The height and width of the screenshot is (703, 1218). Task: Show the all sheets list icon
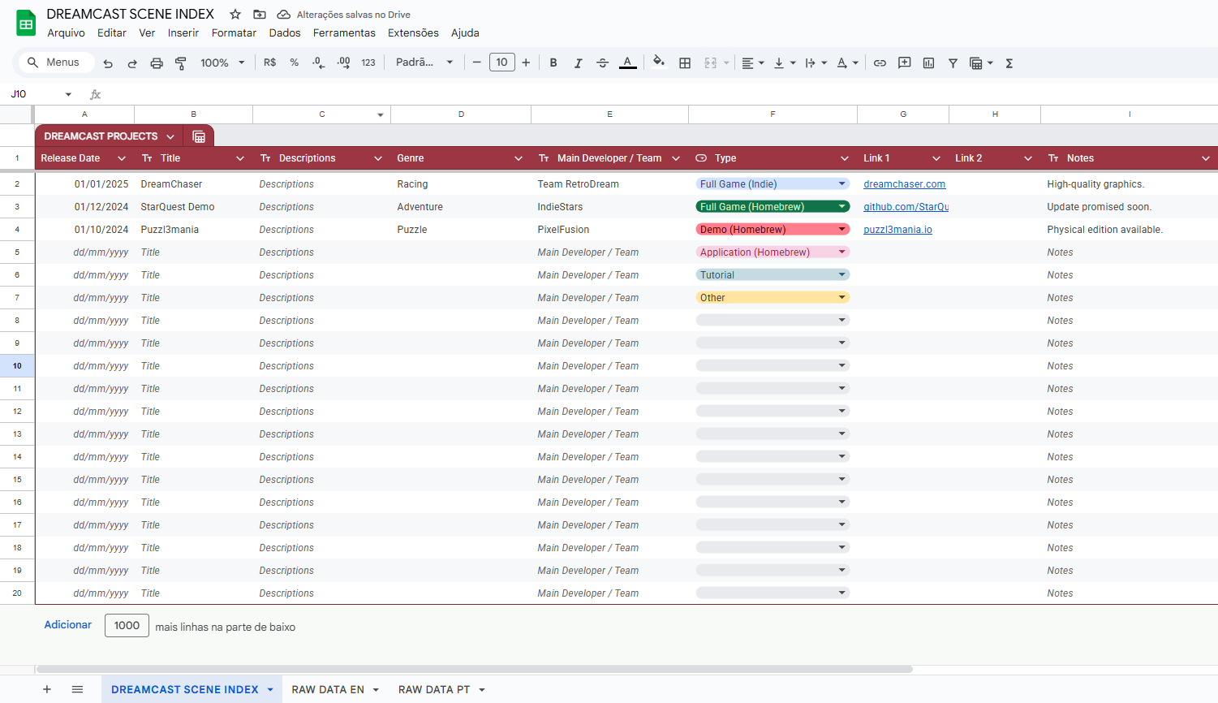[77, 689]
